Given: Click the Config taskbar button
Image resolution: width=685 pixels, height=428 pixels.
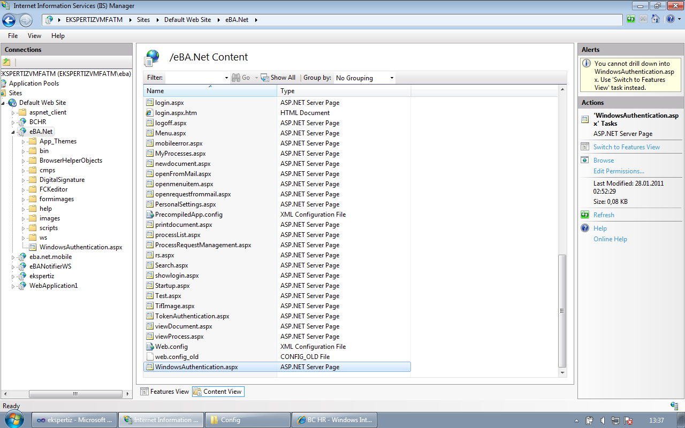Looking at the screenshot, I should [x=248, y=420].
